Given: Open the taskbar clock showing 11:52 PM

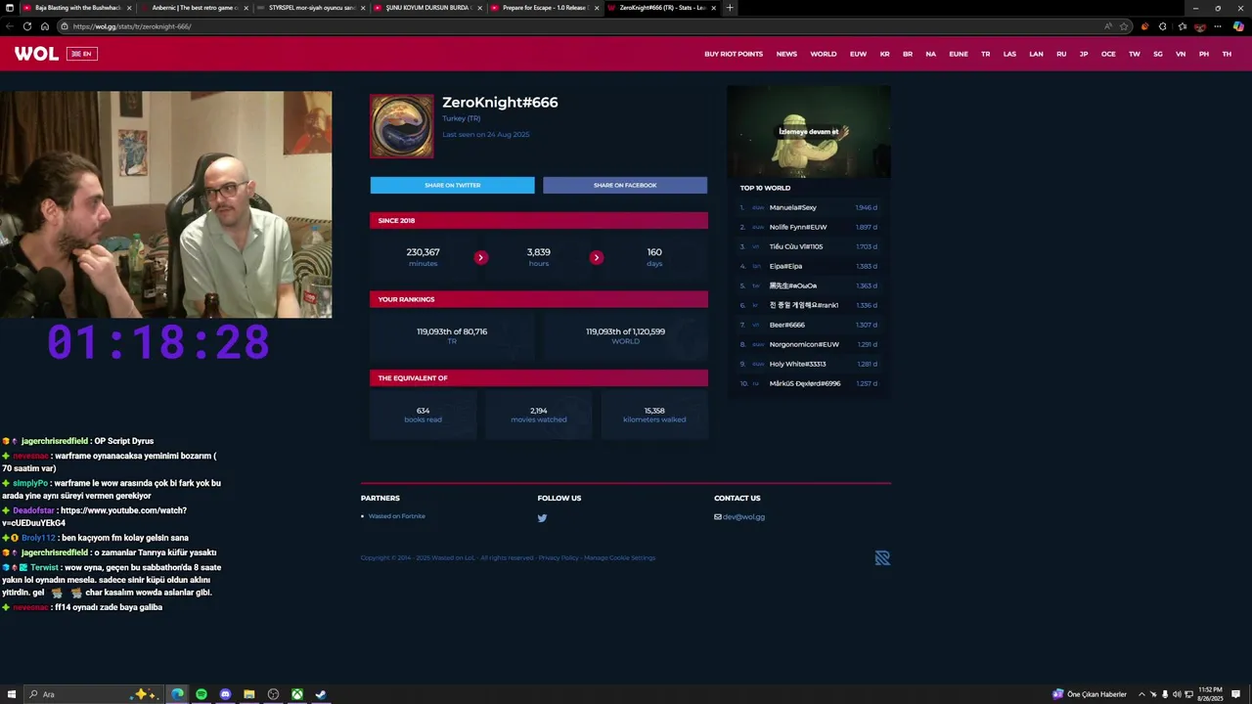Looking at the screenshot, I should [1211, 694].
